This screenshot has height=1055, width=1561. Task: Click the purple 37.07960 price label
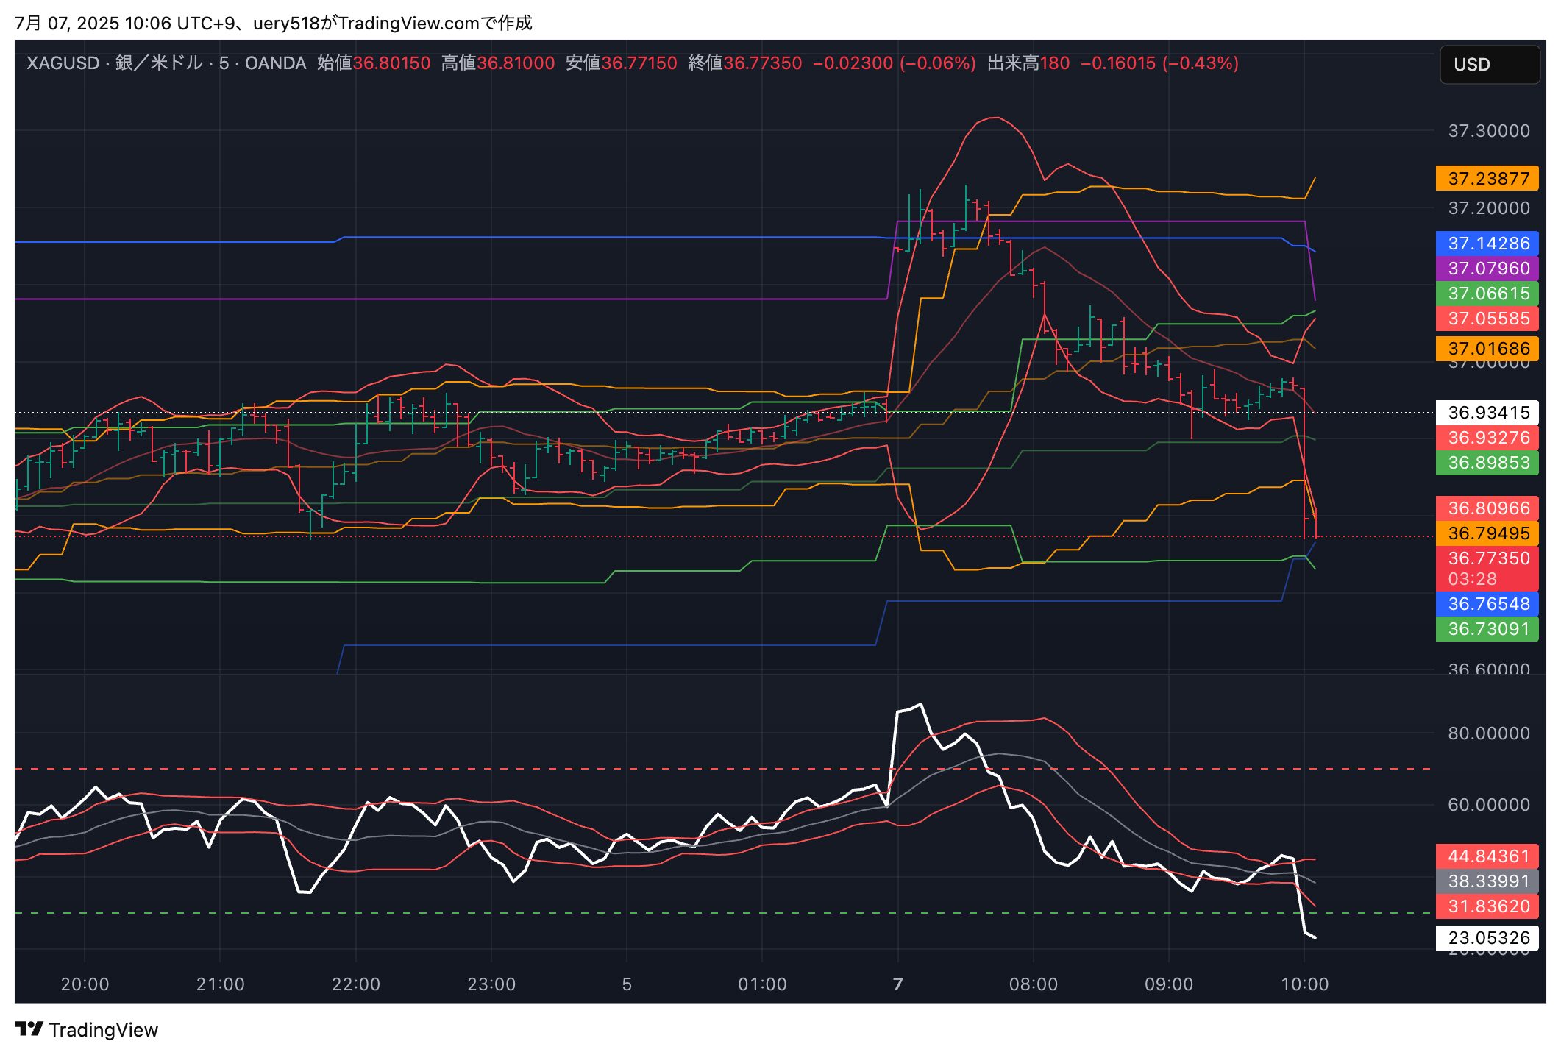pos(1487,269)
